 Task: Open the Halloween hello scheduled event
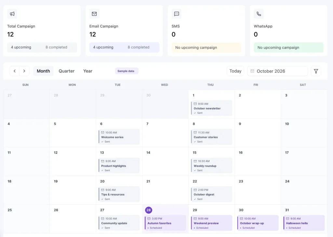pyautogui.click(x=304, y=223)
